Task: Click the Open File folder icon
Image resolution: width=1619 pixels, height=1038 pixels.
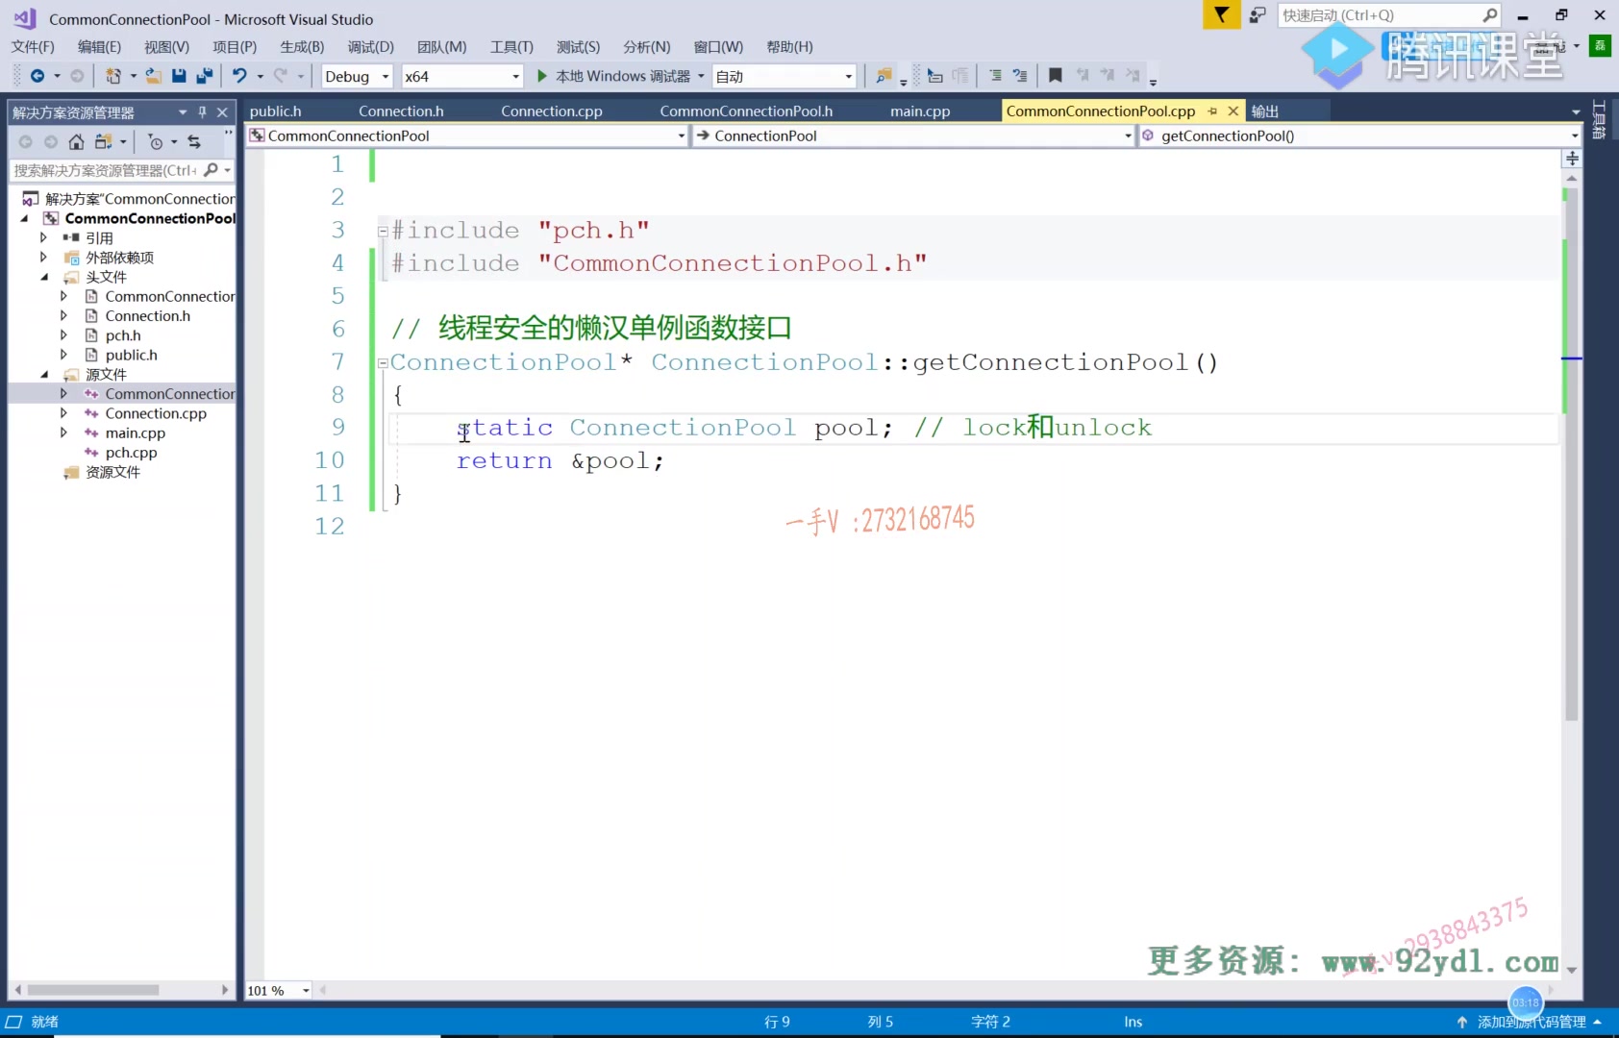Action: [x=153, y=76]
